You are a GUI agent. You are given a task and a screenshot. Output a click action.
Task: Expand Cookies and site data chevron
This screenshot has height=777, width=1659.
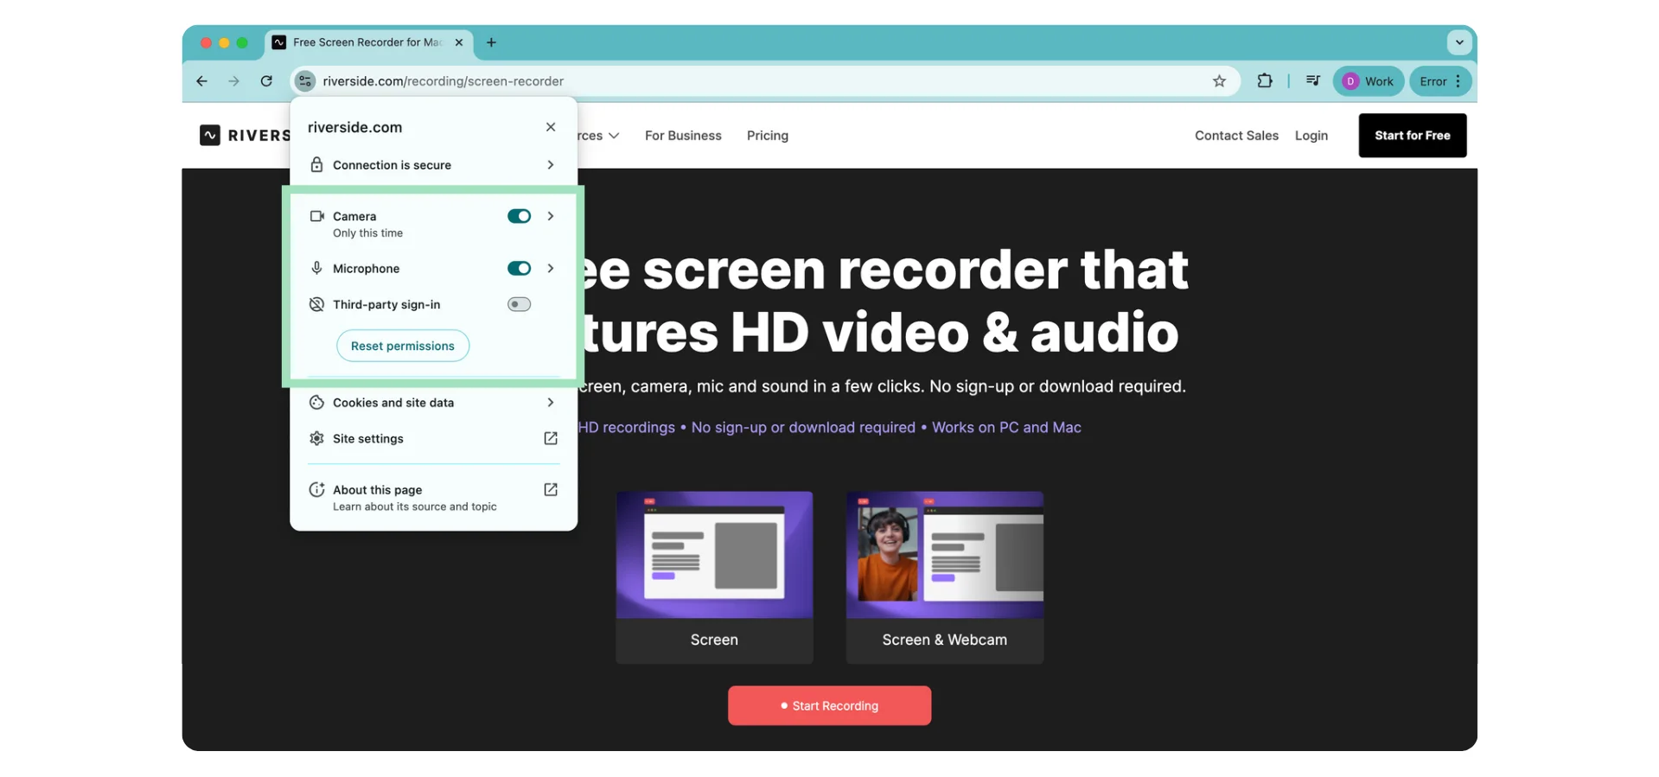pyautogui.click(x=551, y=403)
